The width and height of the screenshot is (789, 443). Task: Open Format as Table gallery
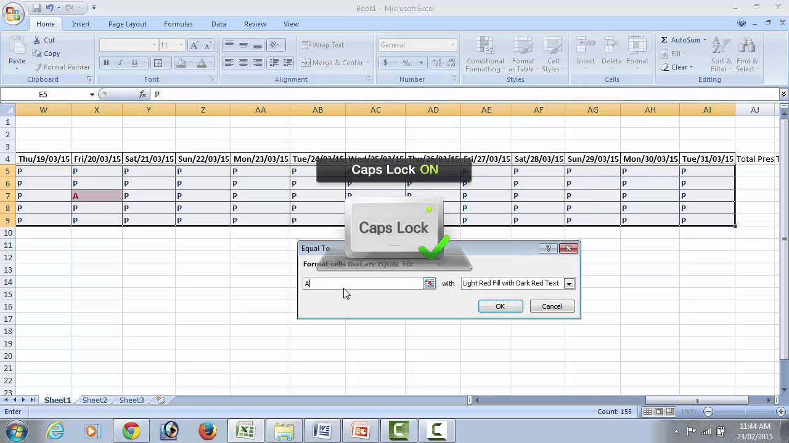click(x=523, y=54)
